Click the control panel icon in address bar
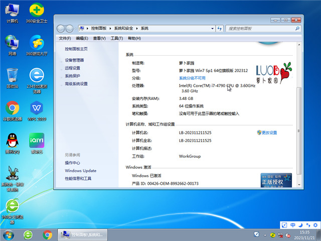 82,28
